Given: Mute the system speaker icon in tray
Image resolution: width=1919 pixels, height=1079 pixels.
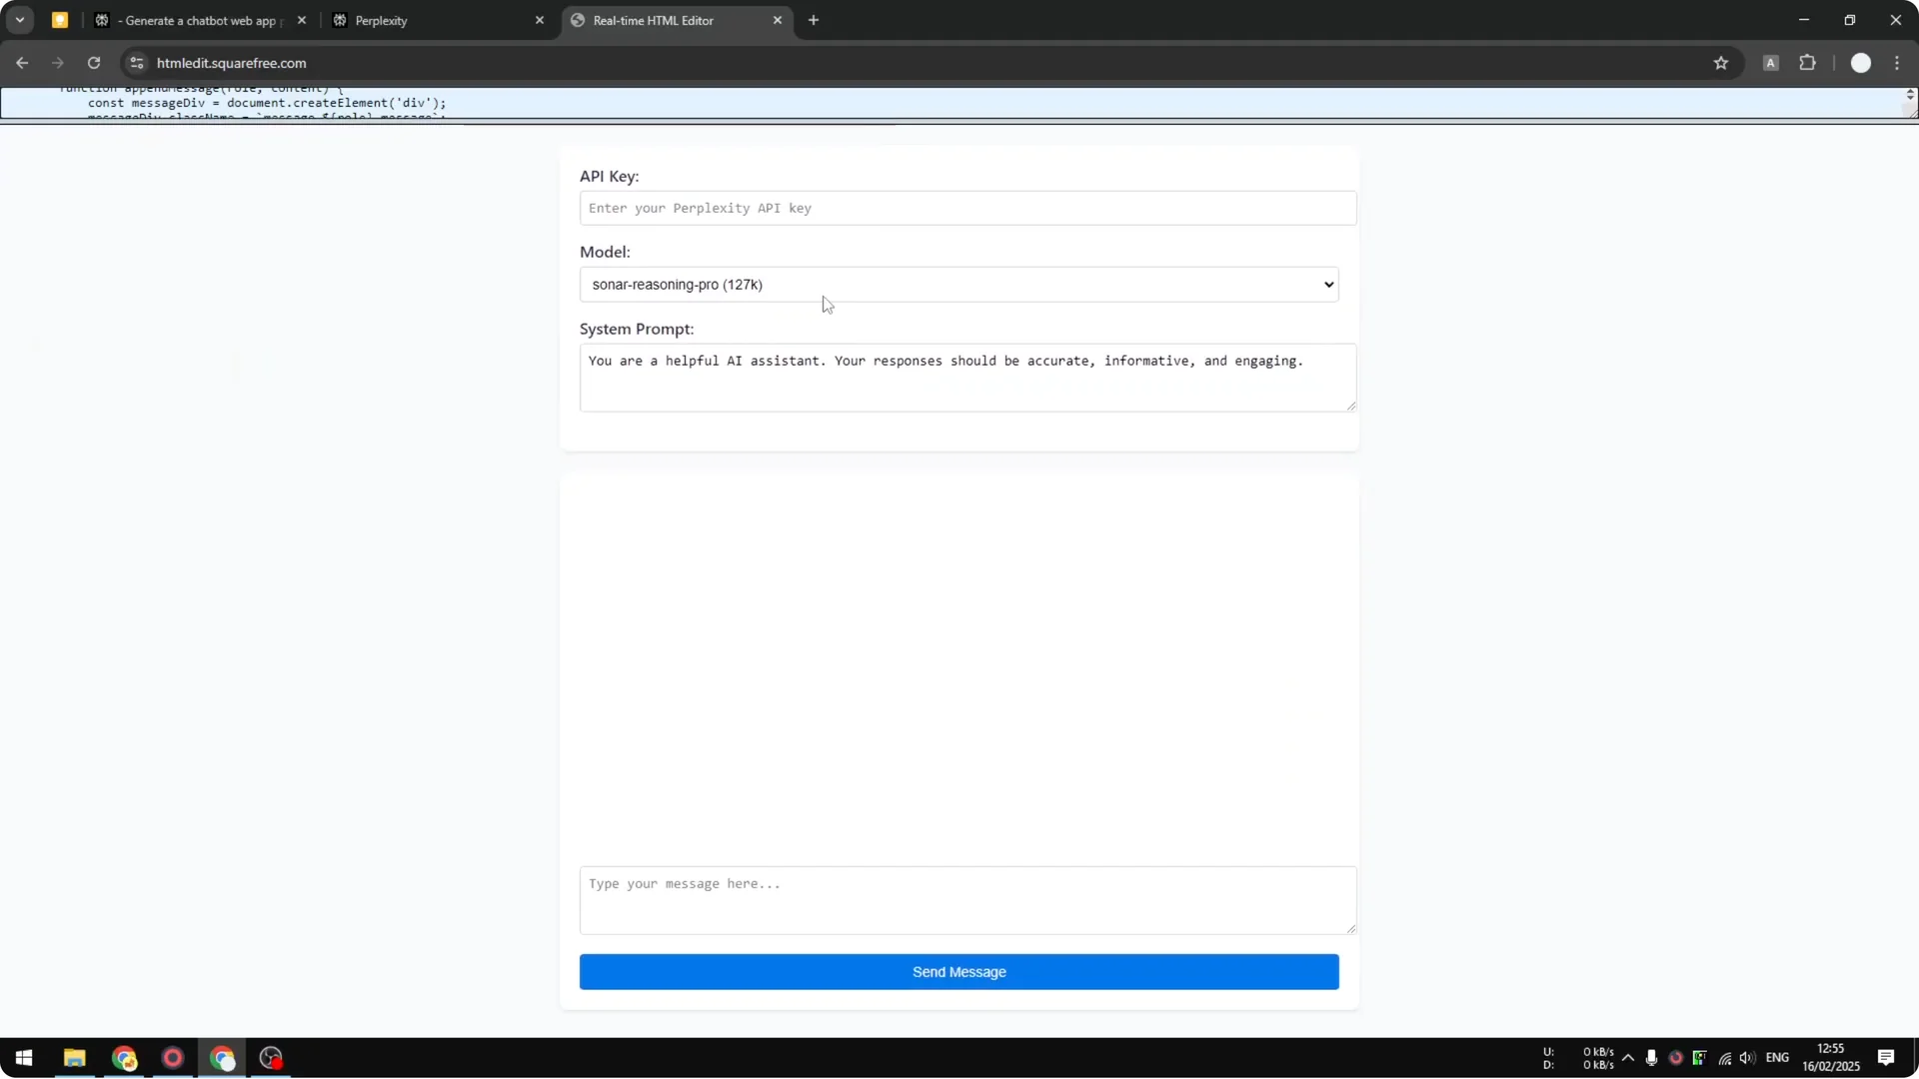Looking at the screenshot, I should click(1746, 1058).
